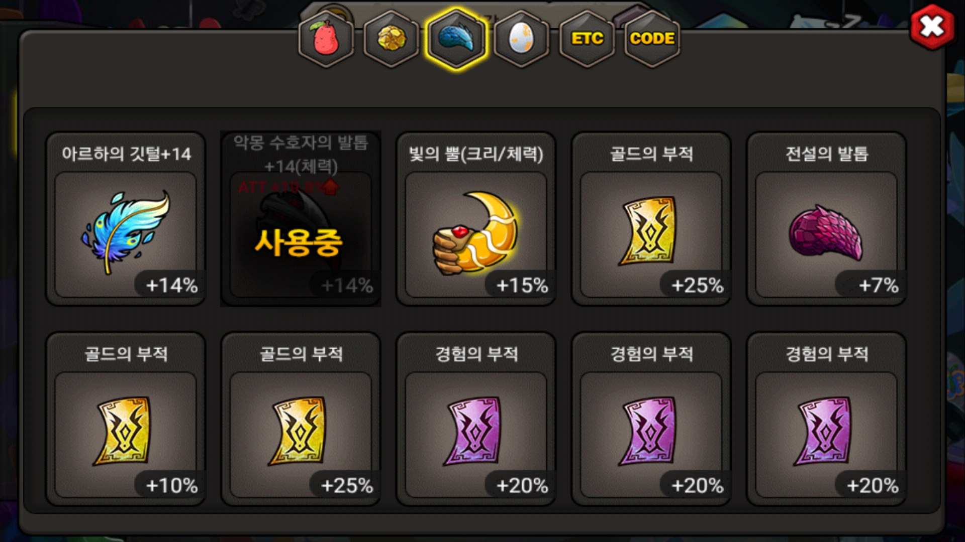The image size is (965, 542).
Task: Close the inventory with red X
Action: (x=932, y=27)
